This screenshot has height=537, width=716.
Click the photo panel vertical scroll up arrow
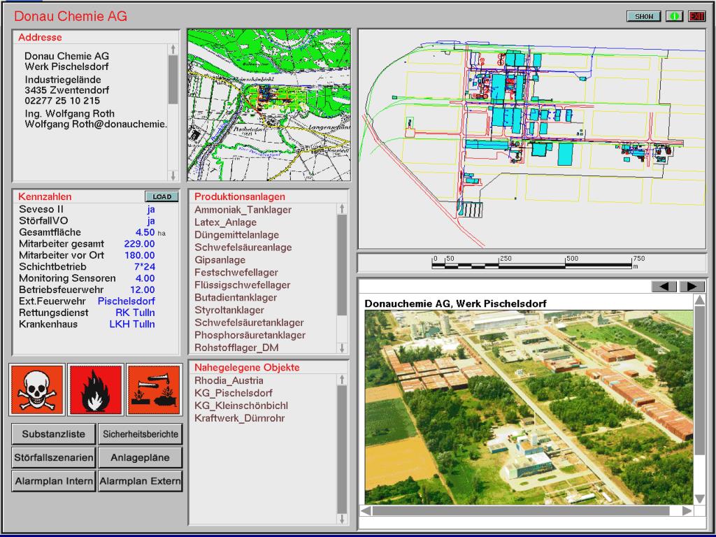click(699, 300)
